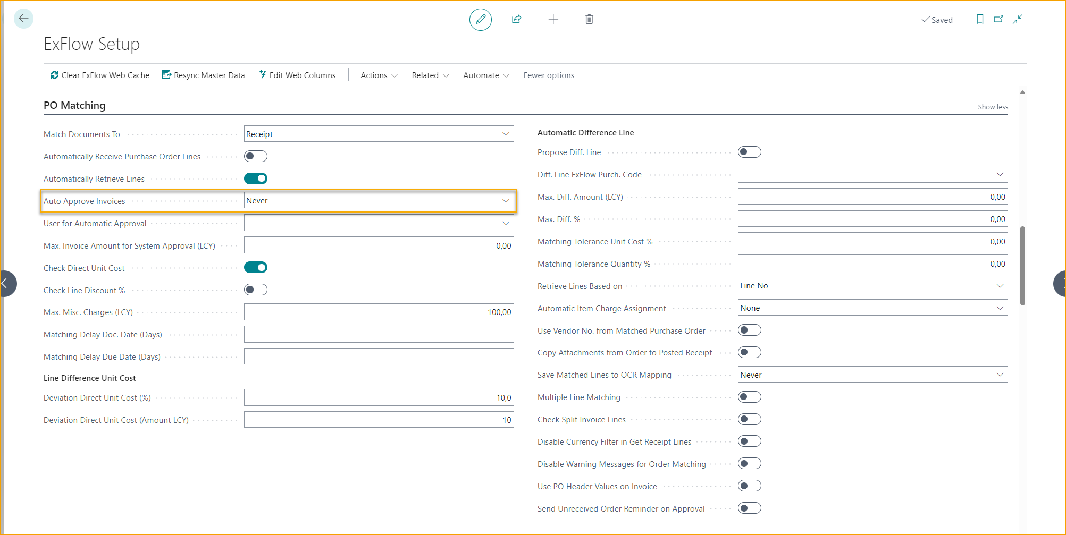Toggle Automatically Receive Purchase Order Lines
This screenshot has height=535, width=1066.
pos(256,156)
